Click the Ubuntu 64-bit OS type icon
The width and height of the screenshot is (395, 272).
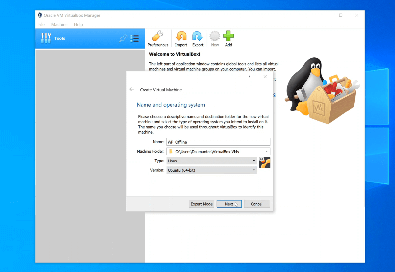265,162
